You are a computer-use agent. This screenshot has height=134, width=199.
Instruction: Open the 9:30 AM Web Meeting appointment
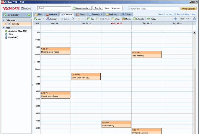coord(147,54)
